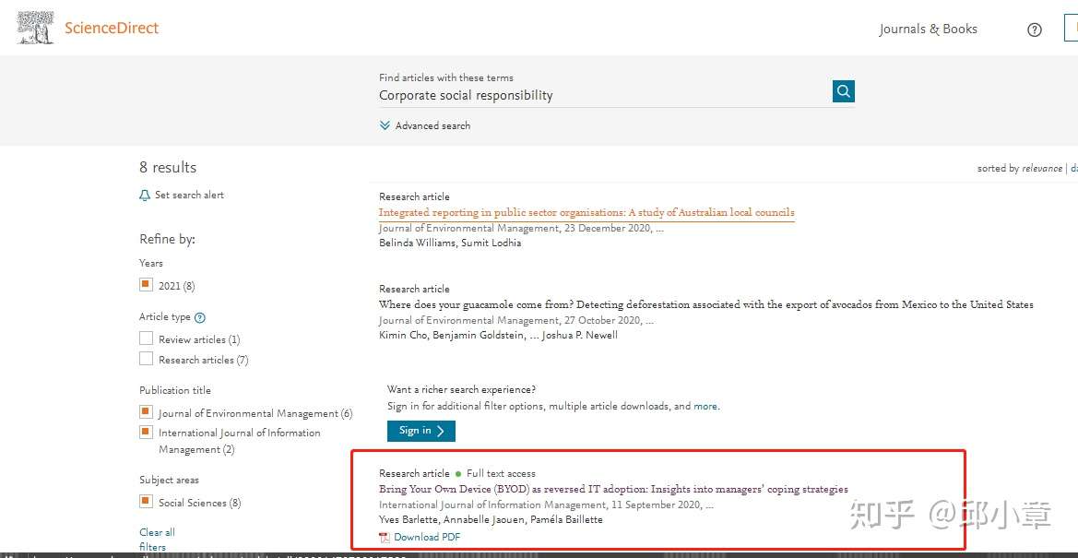Uncheck Journal of Environmental Management filter

pos(146,412)
